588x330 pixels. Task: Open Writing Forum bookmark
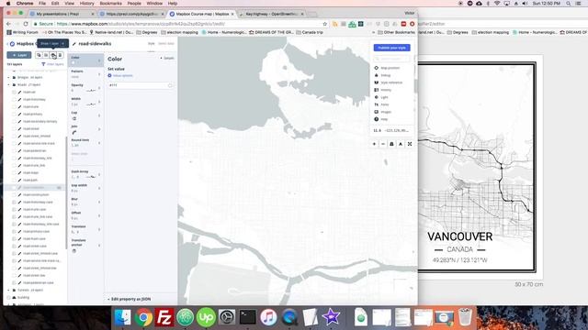click(x=22, y=33)
